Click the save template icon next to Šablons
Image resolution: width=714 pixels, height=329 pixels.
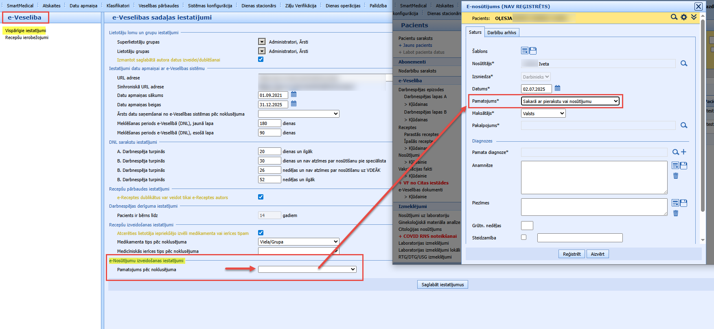(533, 51)
